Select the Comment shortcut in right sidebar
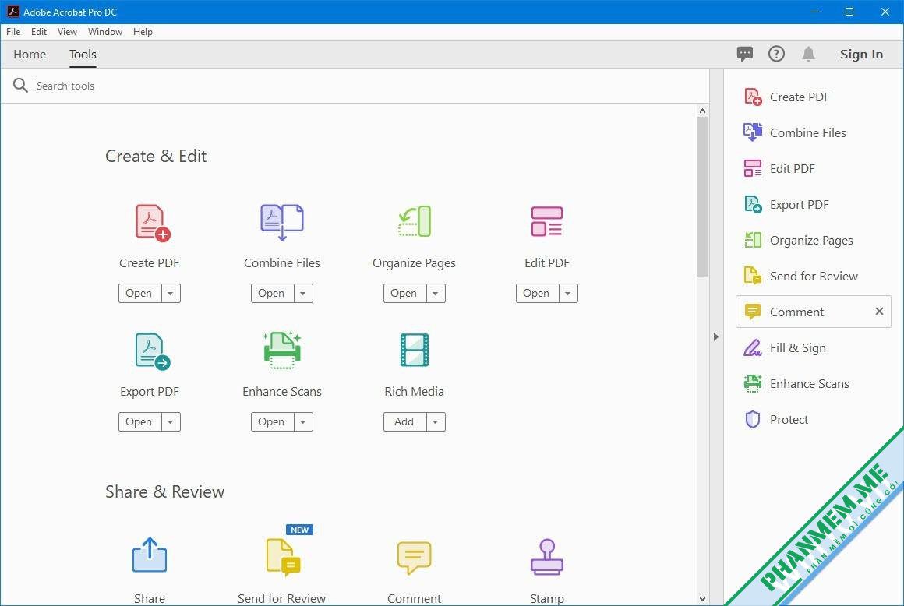904x606 pixels. tap(813, 312)
